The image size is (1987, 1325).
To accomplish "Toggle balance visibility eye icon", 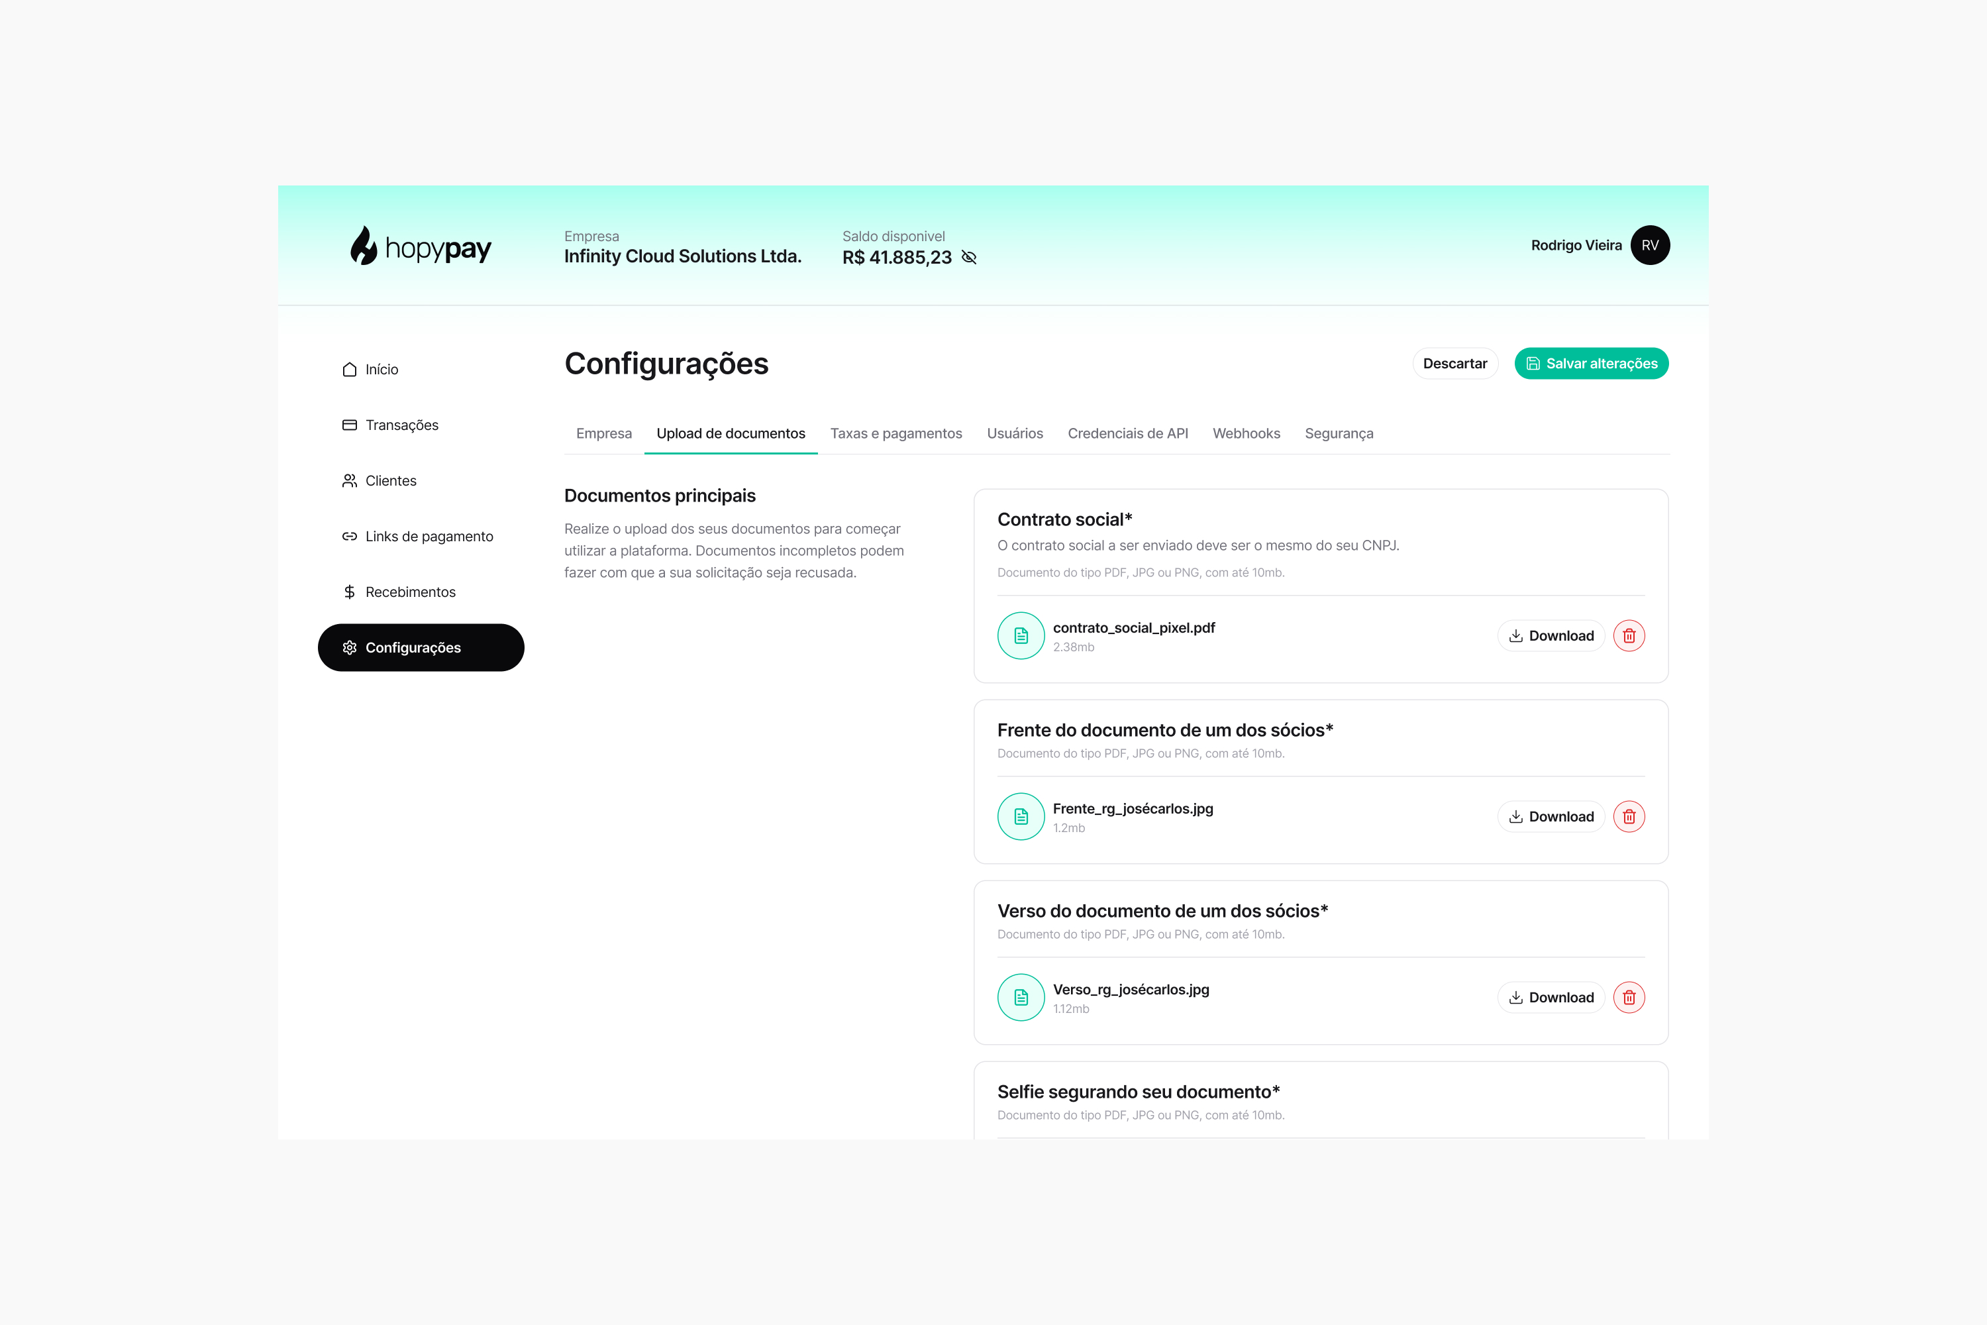I will pyautogui.click(x=969, y=258).
